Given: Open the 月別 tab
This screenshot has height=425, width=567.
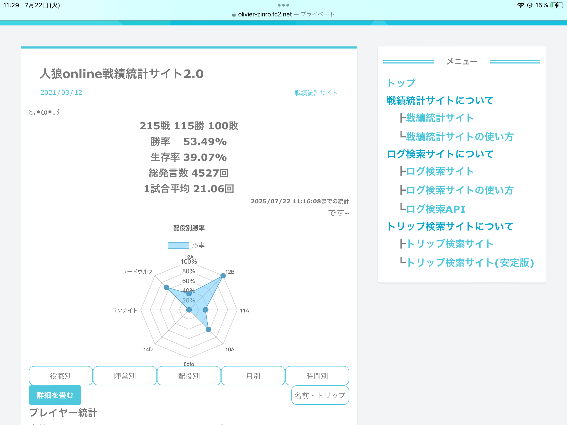Looking at the screenshot, I should pyautogui.click(x=253, y=376).
